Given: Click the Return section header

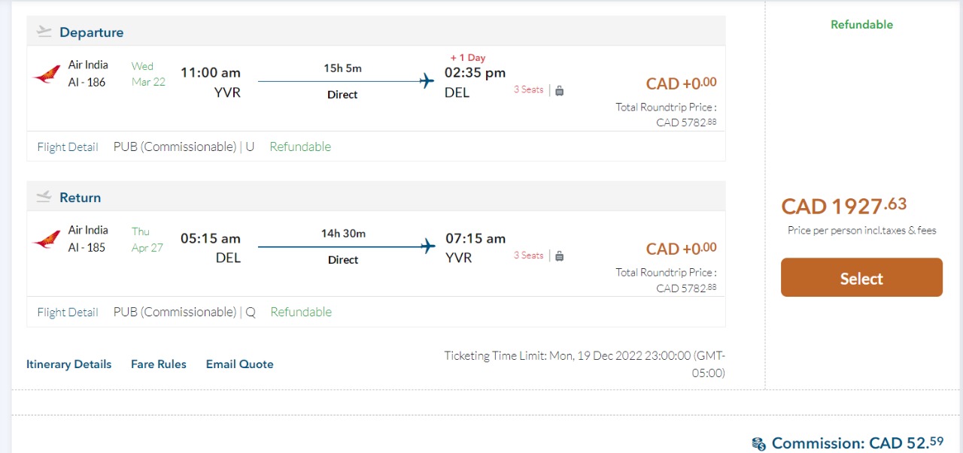Looking at the screenshot, I should click(x=80, y=198).
